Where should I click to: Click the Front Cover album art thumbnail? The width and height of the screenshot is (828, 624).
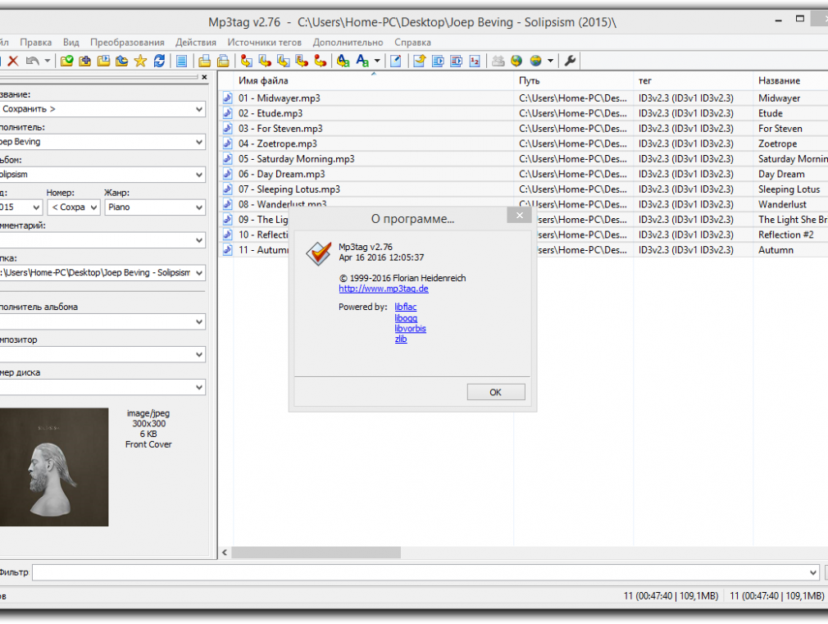pos(54,467)
